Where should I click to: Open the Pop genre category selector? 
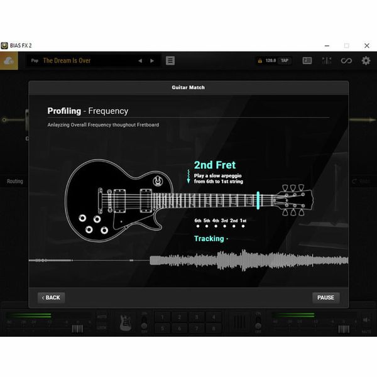pyautogui.click(x=36, y=61)
